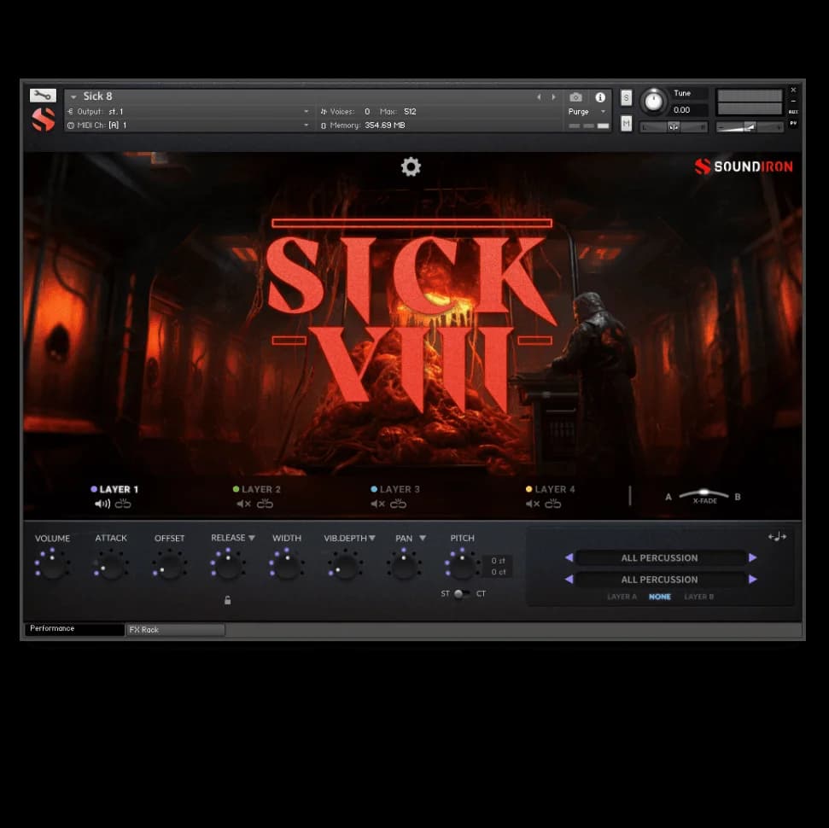
Task: Switch to the FX Rack tab
Action: pyautogui.click(x=176, y=630)
